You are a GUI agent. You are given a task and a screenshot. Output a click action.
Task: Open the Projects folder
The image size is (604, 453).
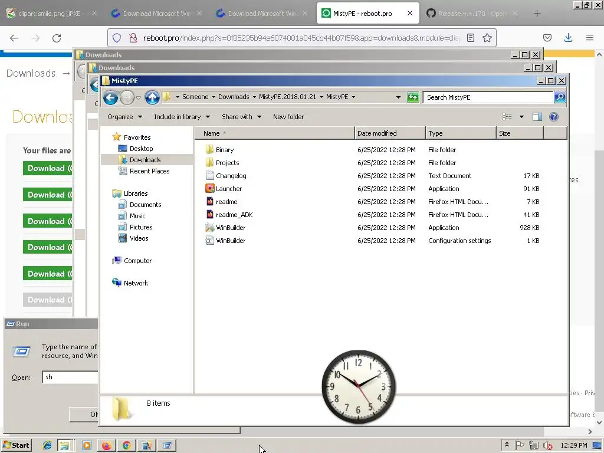coord(222,163)
